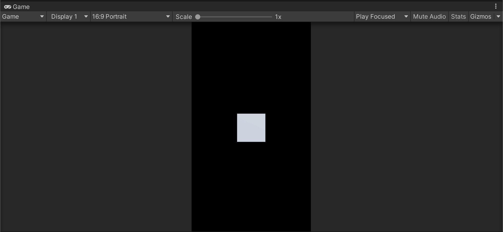This screenshot has width=503, height=232.
Task: Click the arrow on the 16:9 Portrait selector
Action: pos(168,17)
